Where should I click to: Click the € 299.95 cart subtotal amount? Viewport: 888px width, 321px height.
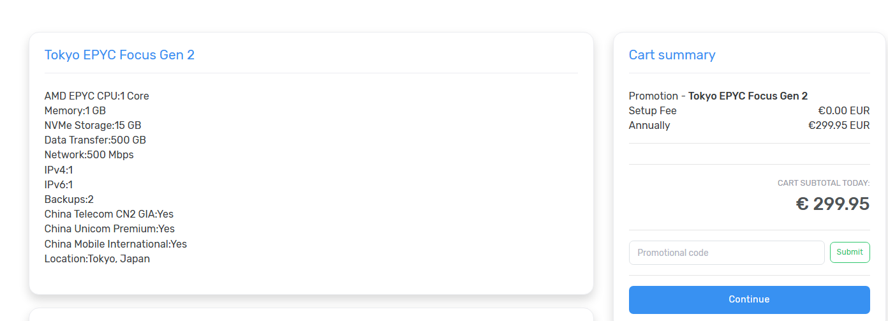tap(833, 204)
